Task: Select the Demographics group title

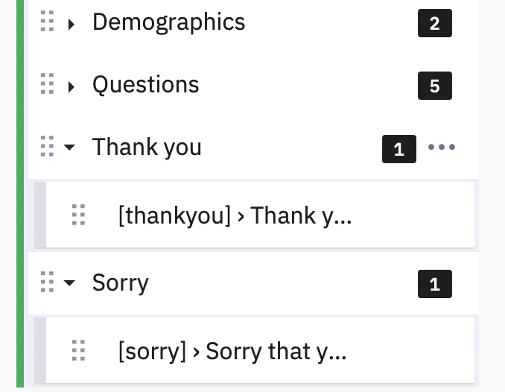Action: (x=168, y=22)
